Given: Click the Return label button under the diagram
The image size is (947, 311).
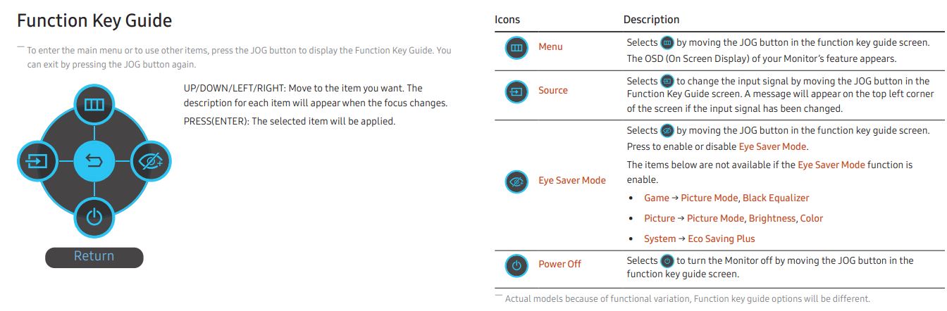Looking at the screenshot, I should click(94, 257).
